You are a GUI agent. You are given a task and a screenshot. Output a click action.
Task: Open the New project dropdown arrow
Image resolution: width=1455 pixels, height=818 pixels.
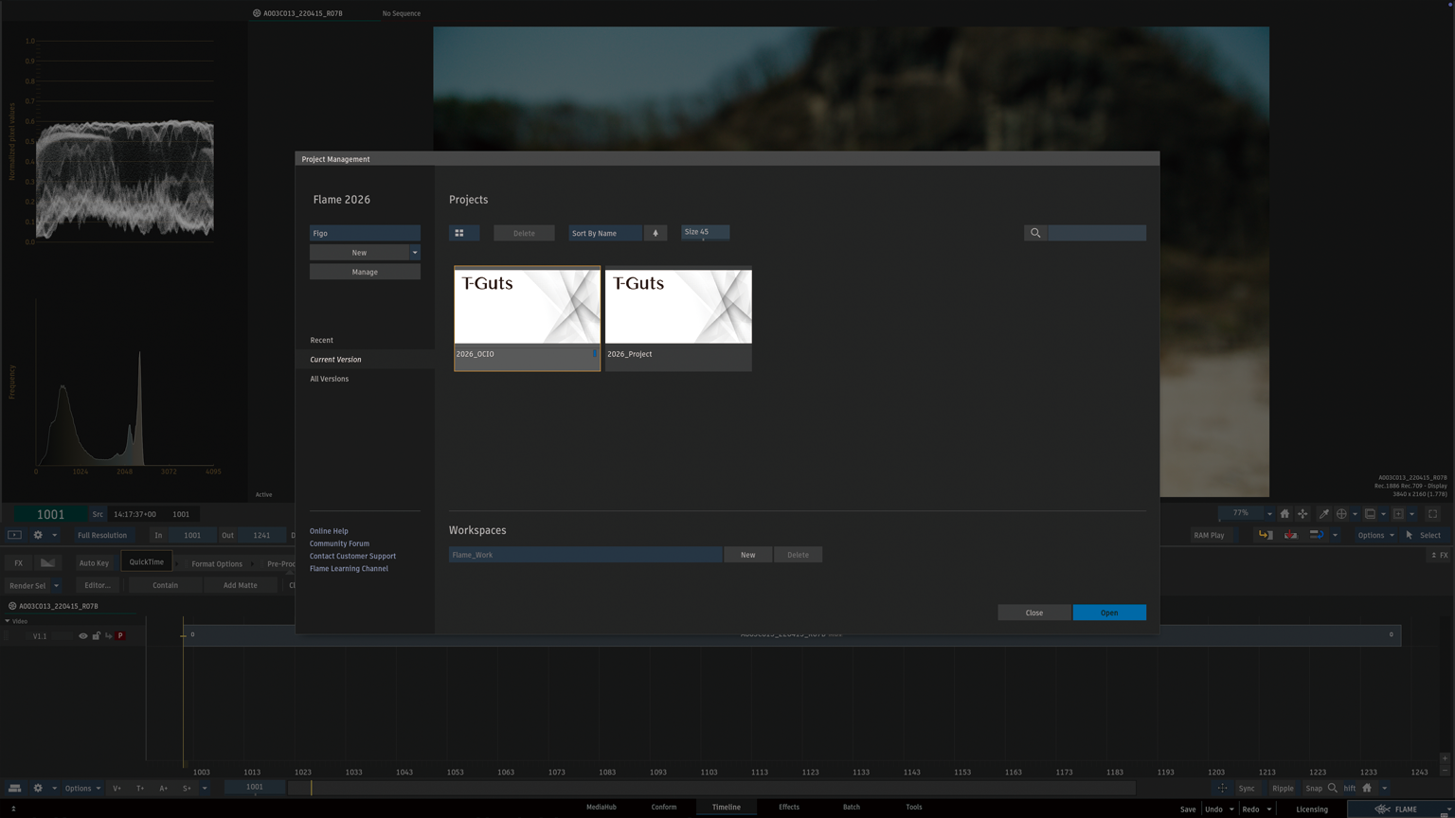[415, 253]
